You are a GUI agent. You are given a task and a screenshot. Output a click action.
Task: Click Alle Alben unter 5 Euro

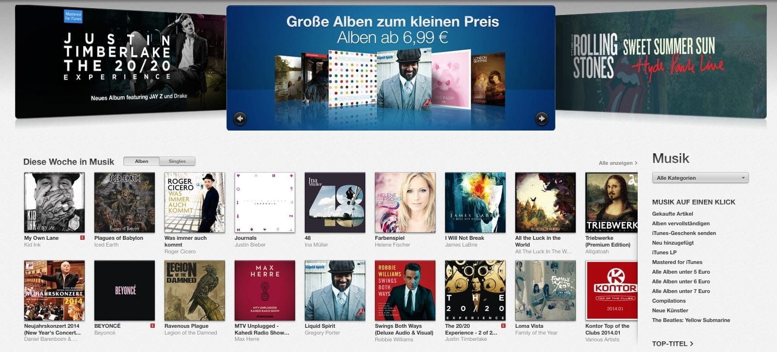[681, 272]
